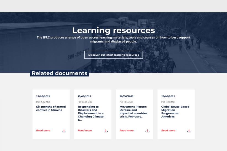Screen dimensions: 227x151
Task: Click the Related documents heading
Action: [60, 73]
